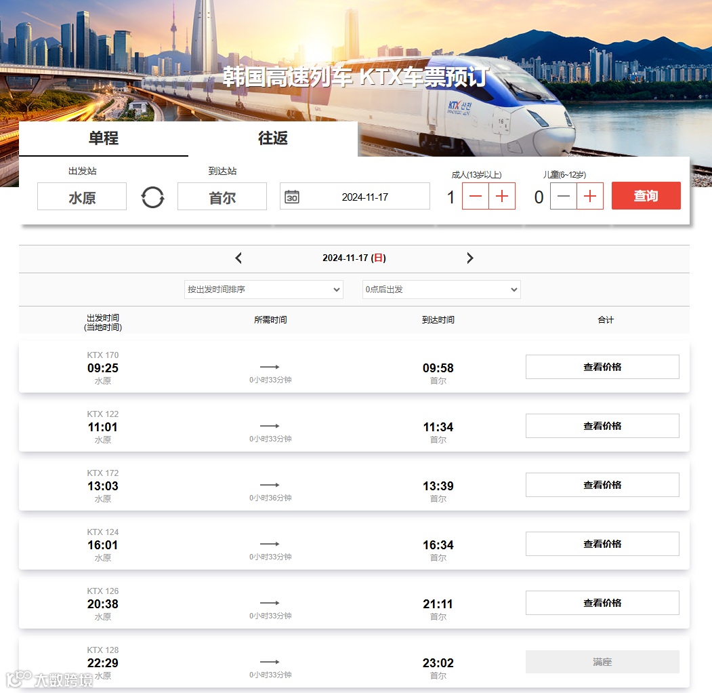Expand the 0点后出发 departure time dropdown
The width and height of the screenshot is (712, 693).
pyautogui.click(x=442, y=290)
